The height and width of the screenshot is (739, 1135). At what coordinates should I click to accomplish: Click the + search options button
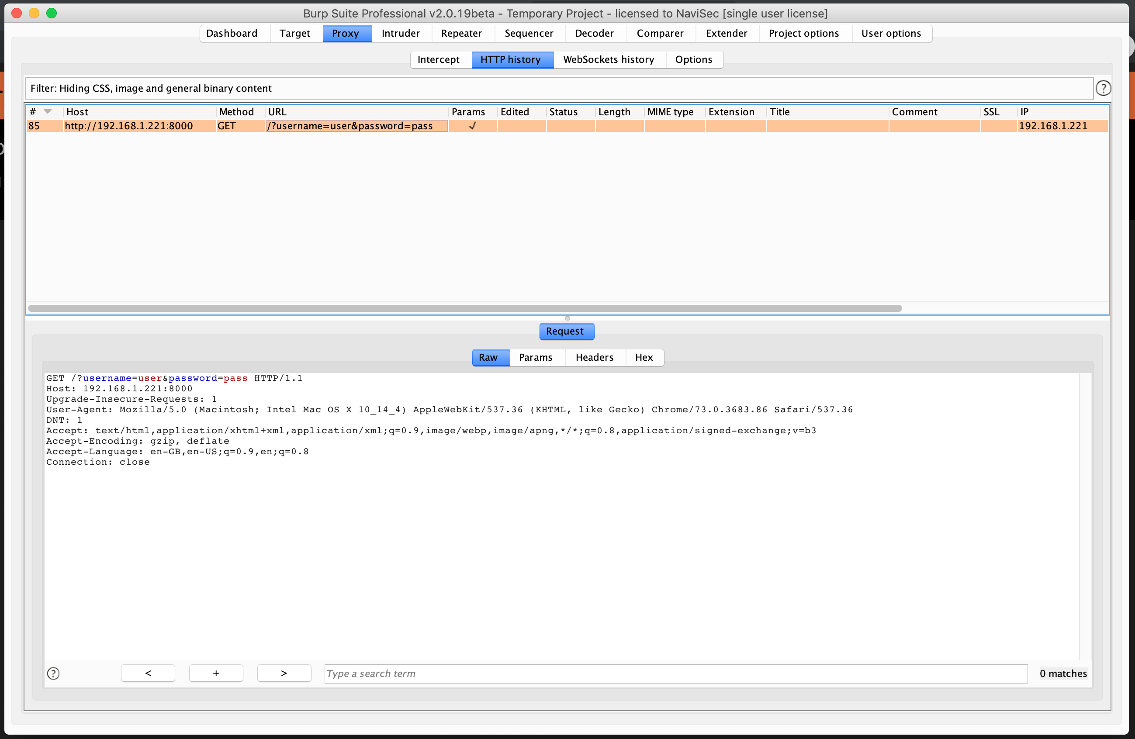216,673
